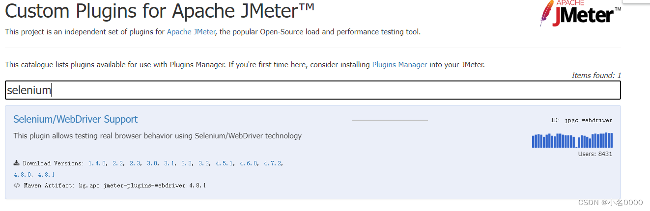Image resolution: width=650 pixels, height=211 pixels.
Task: Download plugin version 3.3
Action: coord(204,163)
